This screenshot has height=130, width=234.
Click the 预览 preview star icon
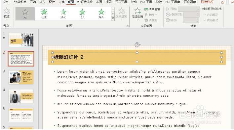7,11
